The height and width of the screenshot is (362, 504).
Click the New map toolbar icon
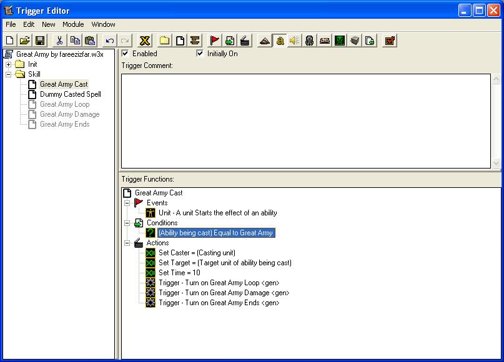[x=10, y=41]
